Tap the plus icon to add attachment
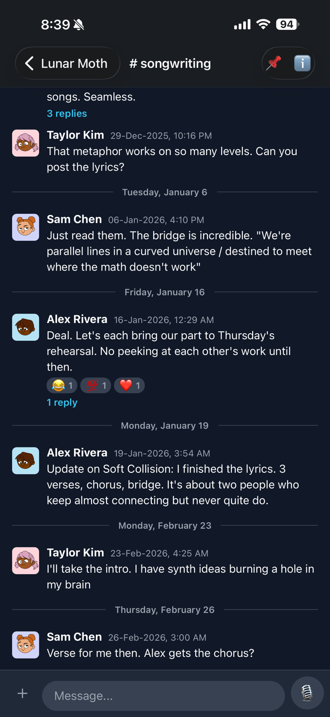330x717 pixels. pyautogui.click(x=22, y=693)
